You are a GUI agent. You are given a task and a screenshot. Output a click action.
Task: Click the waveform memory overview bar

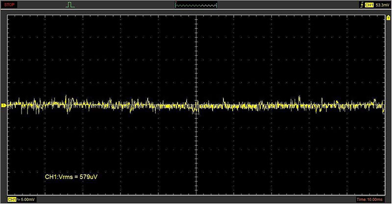click(196, 5)
